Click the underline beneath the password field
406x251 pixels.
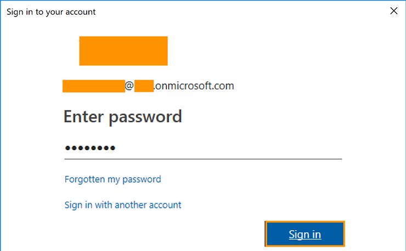[203, 159]
